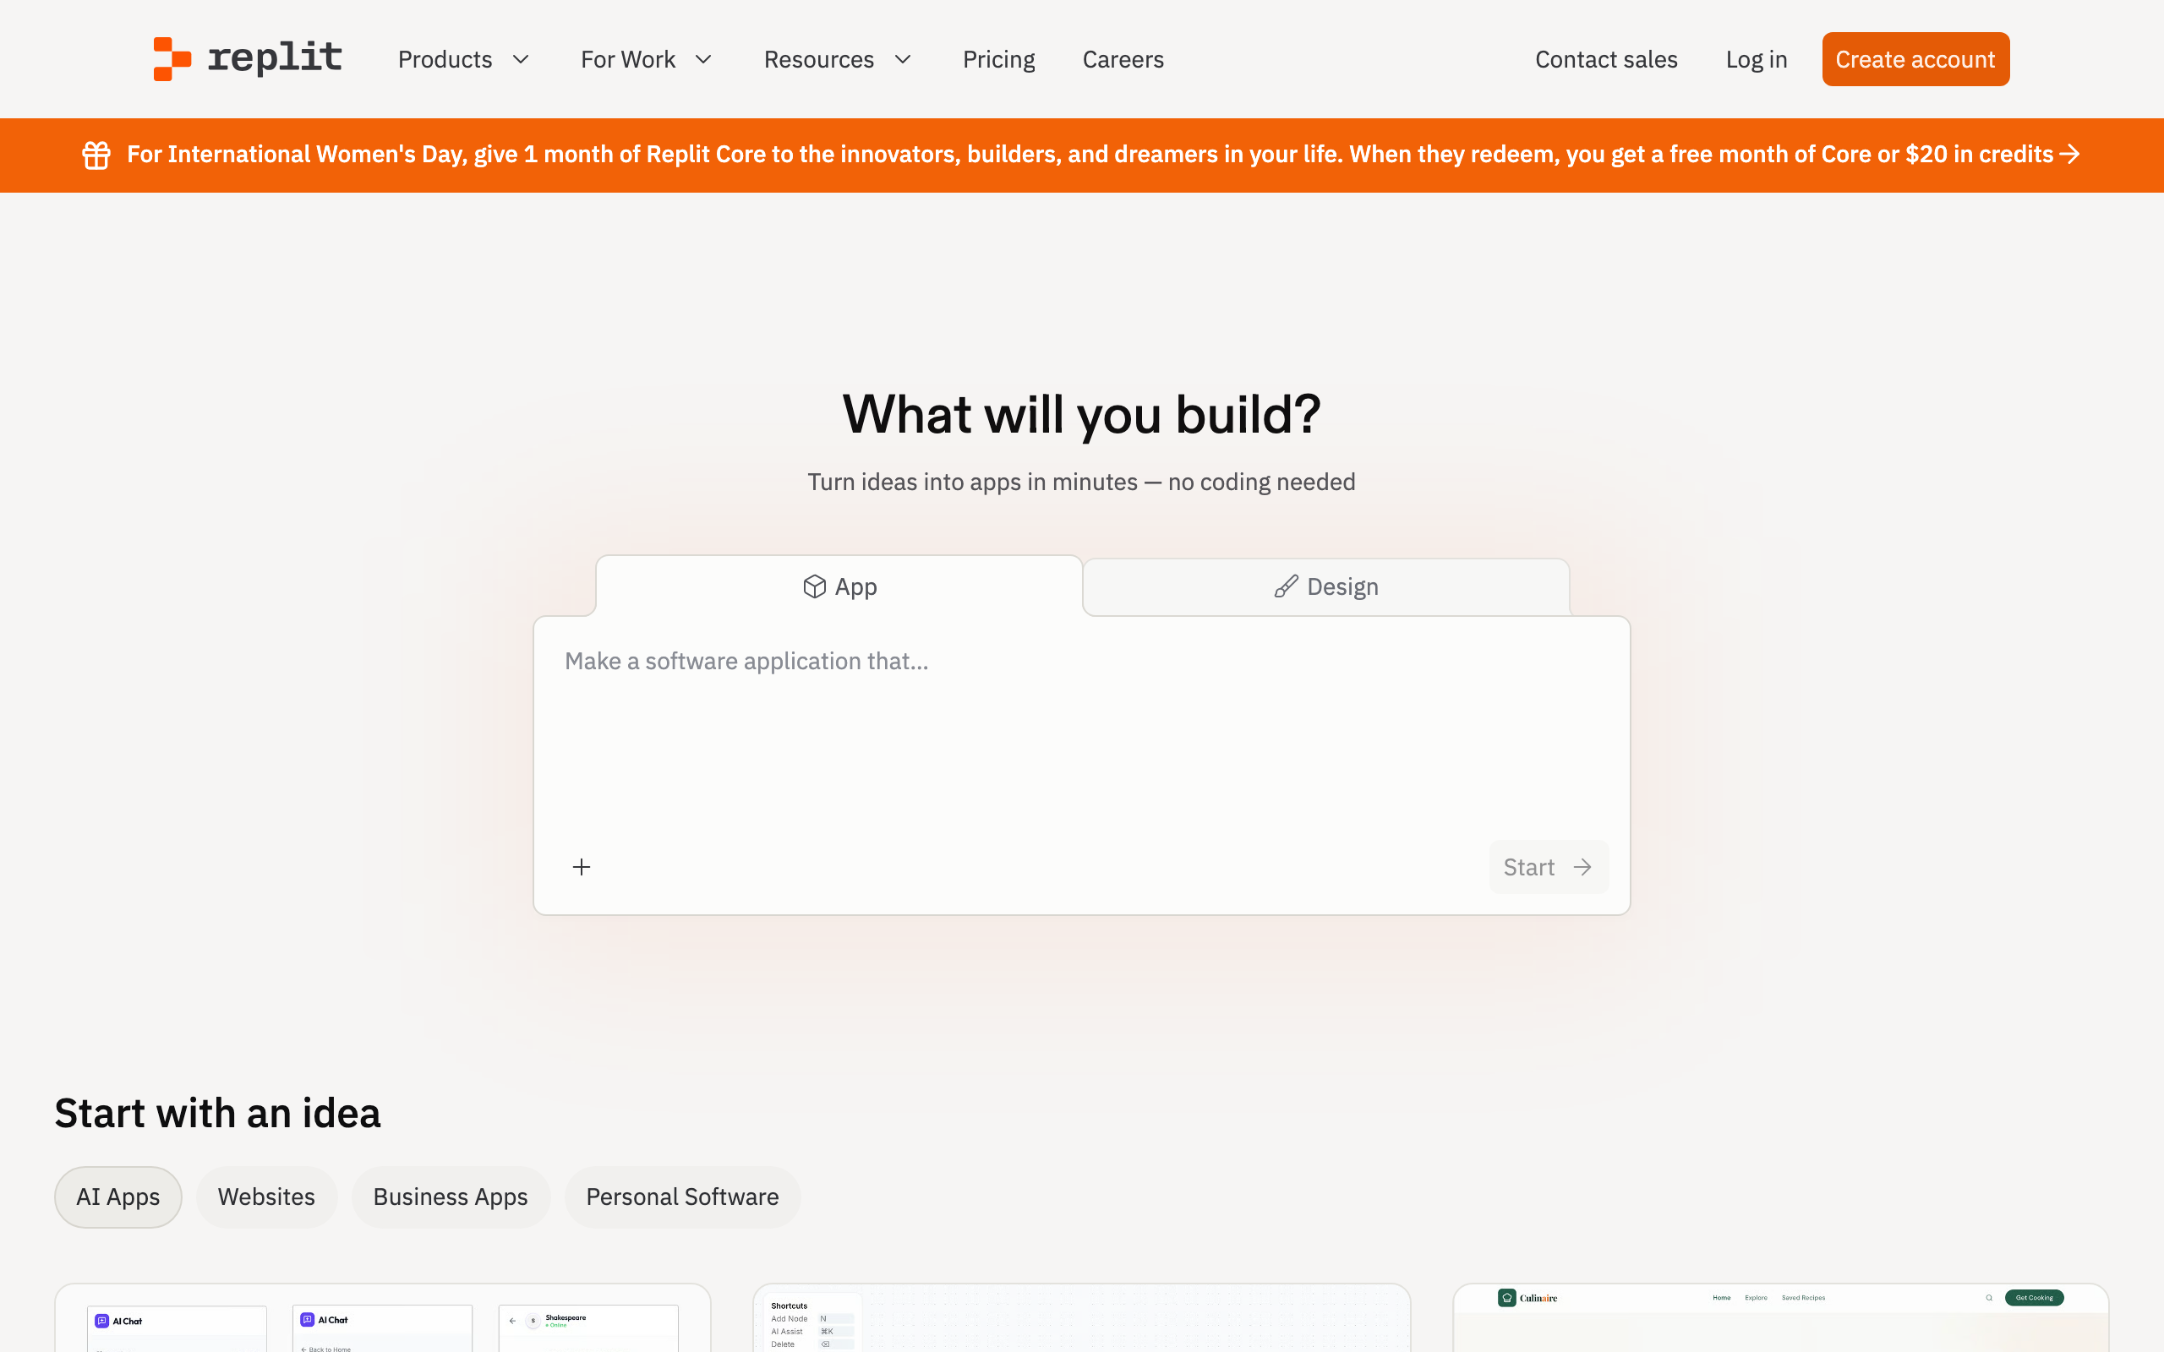Click the Replit logo icon
Image resolution: width=2164 pixels, height=1352 pixels.
point(172,59)
